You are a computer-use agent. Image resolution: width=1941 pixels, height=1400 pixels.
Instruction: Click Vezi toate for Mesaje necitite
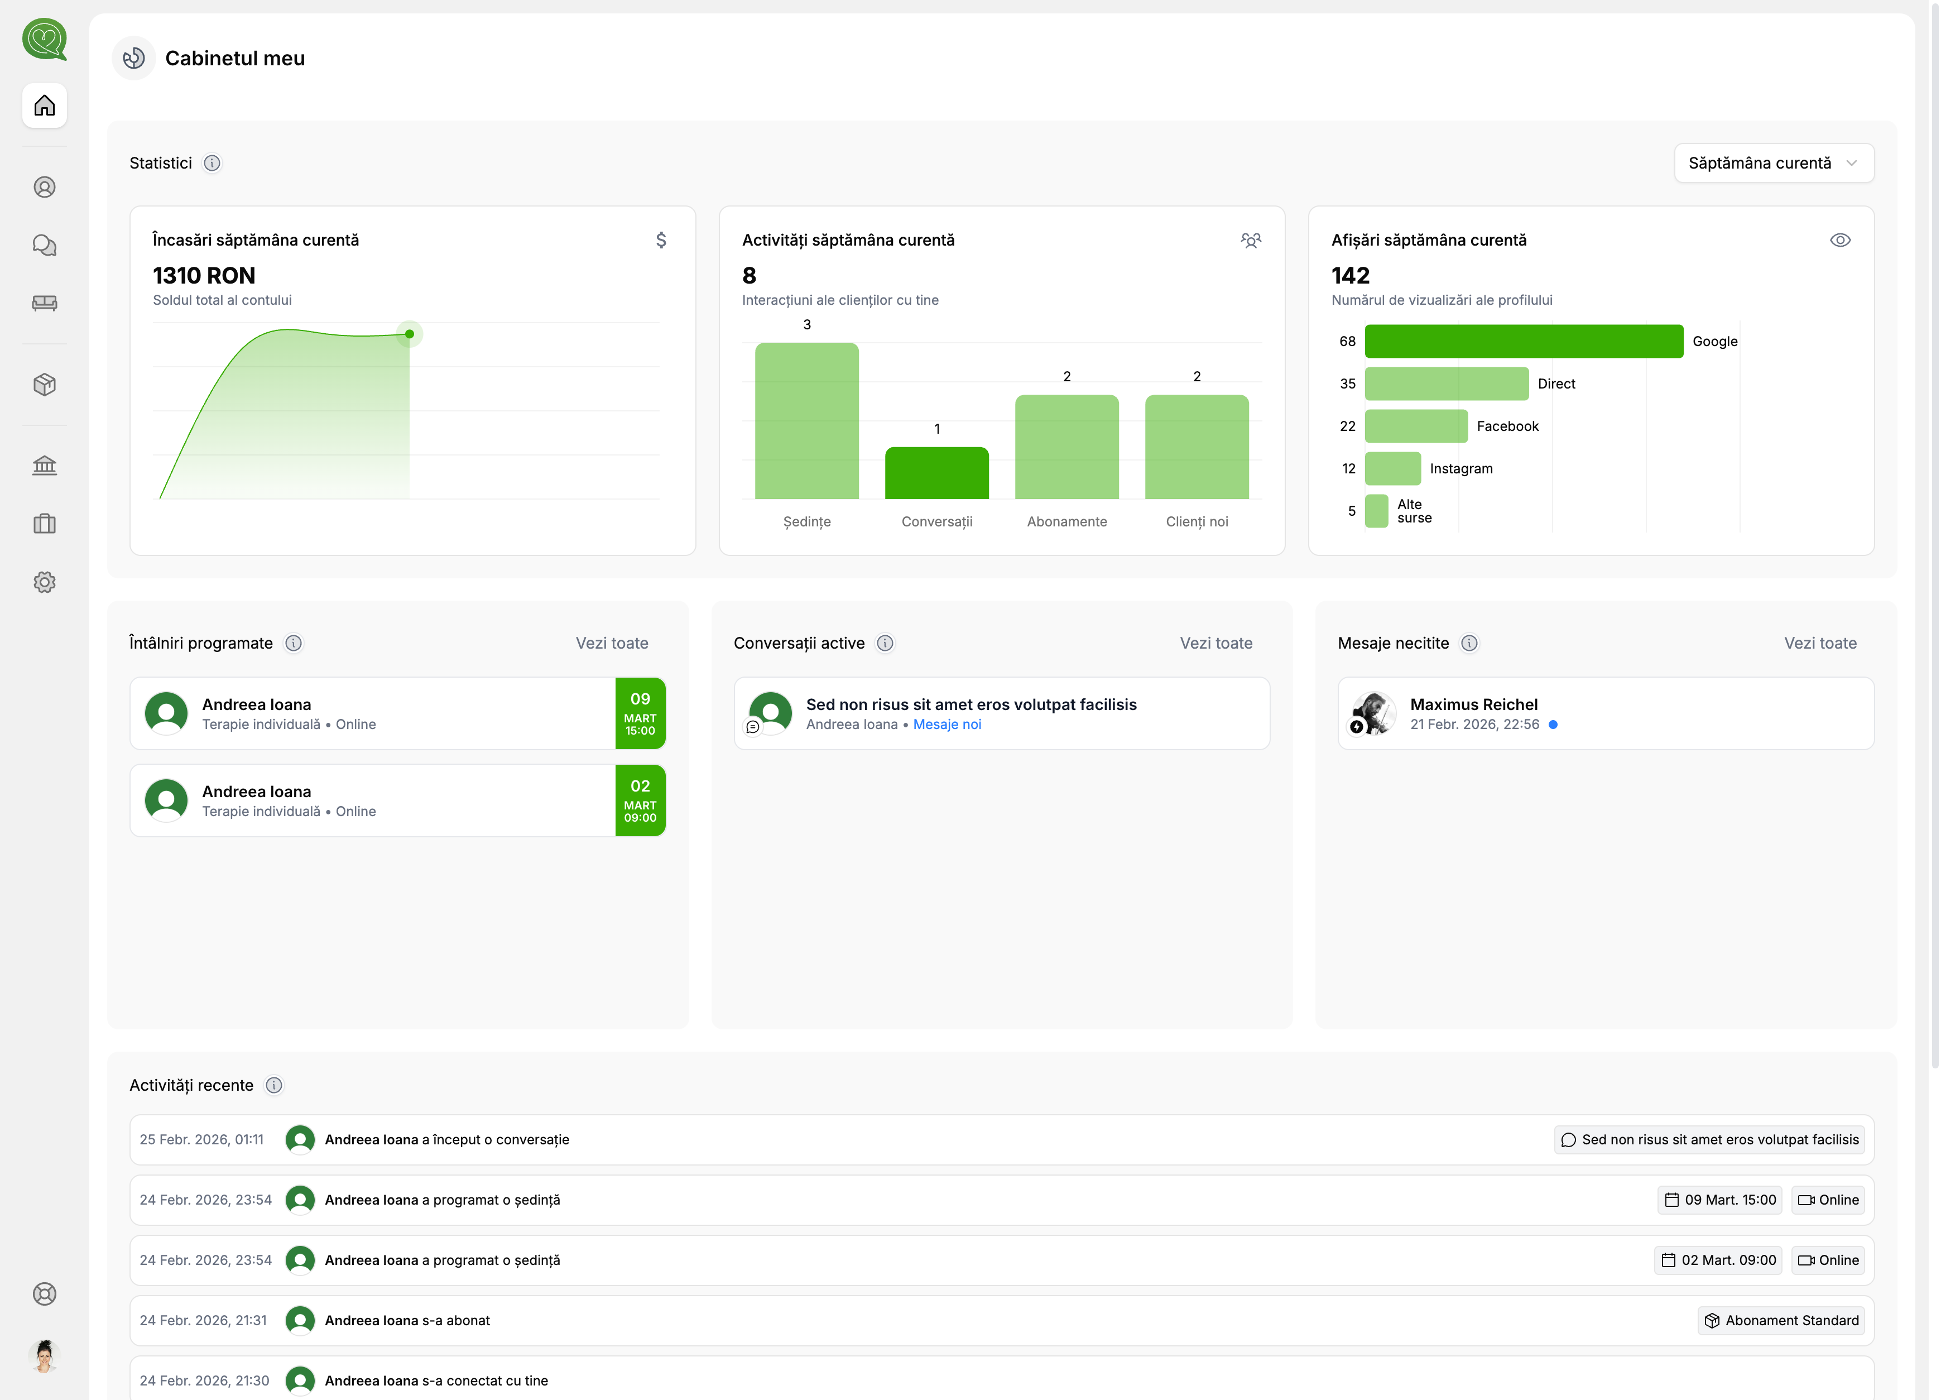point(1819,643)
